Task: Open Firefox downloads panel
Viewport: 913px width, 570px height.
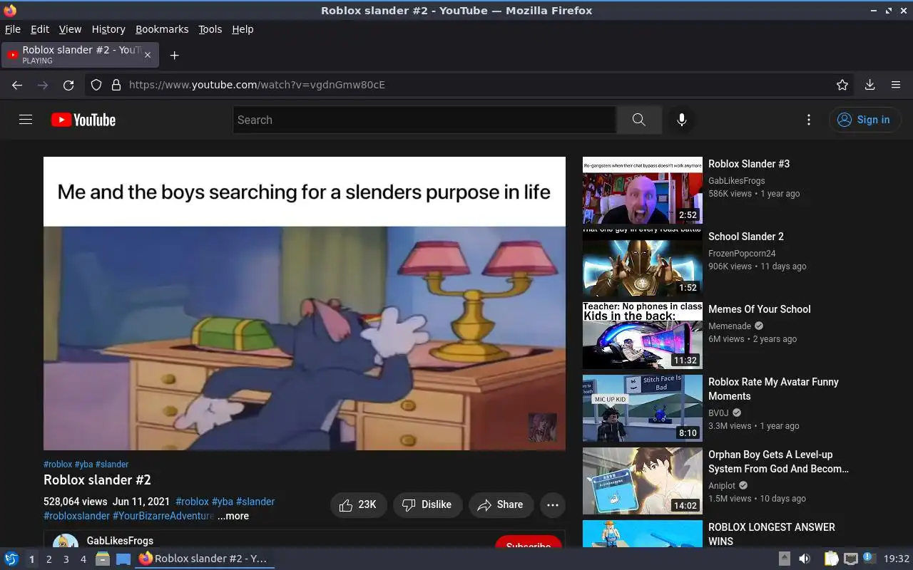Action: click(869, 85)
